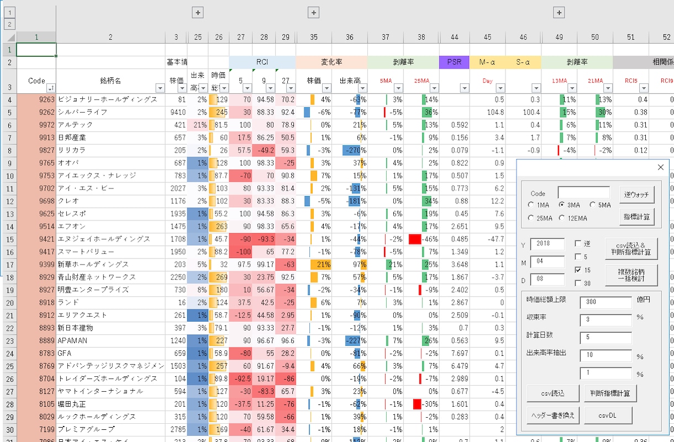Select the RCI group header cell
Image resolution: width=674 pixels, height=442 pixels.
pyautogui.click(x=262, y=62)
